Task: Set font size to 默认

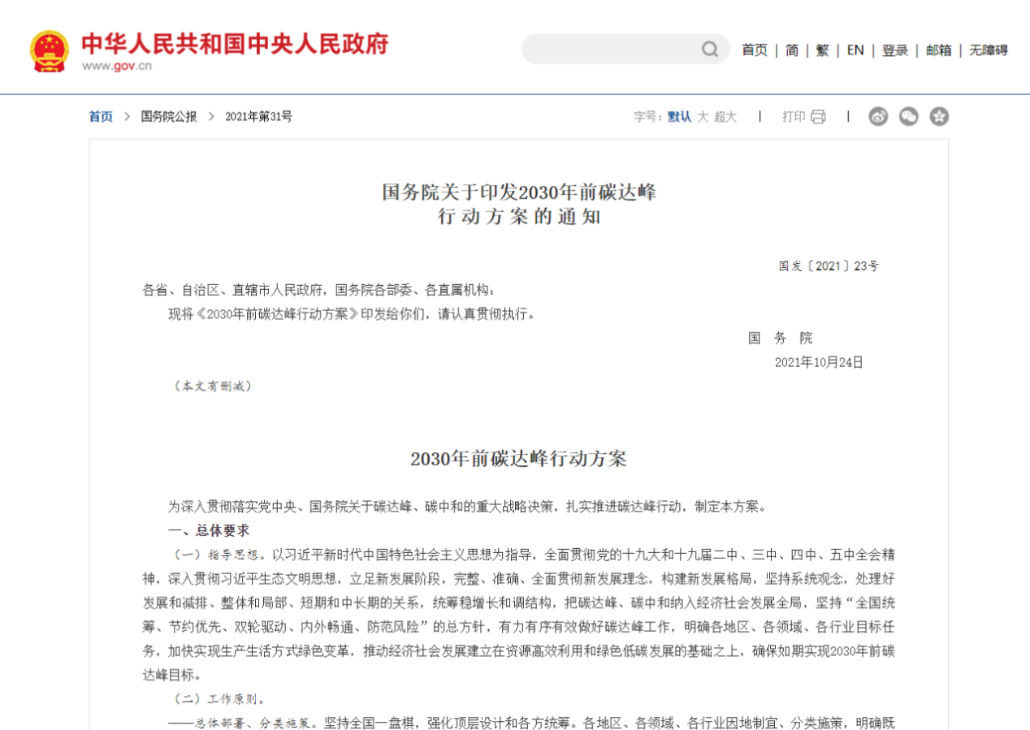Action: click(x=679, y=117)
